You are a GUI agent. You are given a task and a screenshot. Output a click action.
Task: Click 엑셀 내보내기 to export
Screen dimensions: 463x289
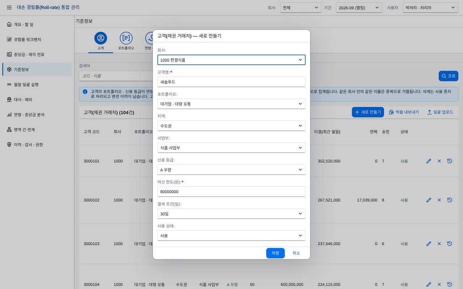[404, 112]
